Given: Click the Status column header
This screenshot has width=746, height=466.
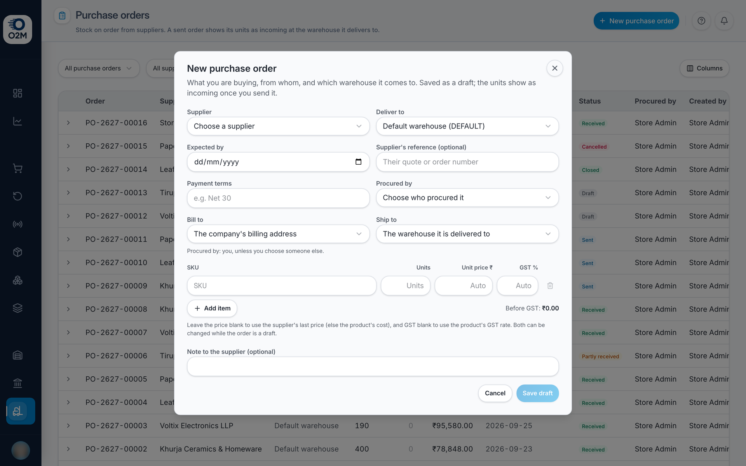Looking at the screenshot, I should click(590, 101).
